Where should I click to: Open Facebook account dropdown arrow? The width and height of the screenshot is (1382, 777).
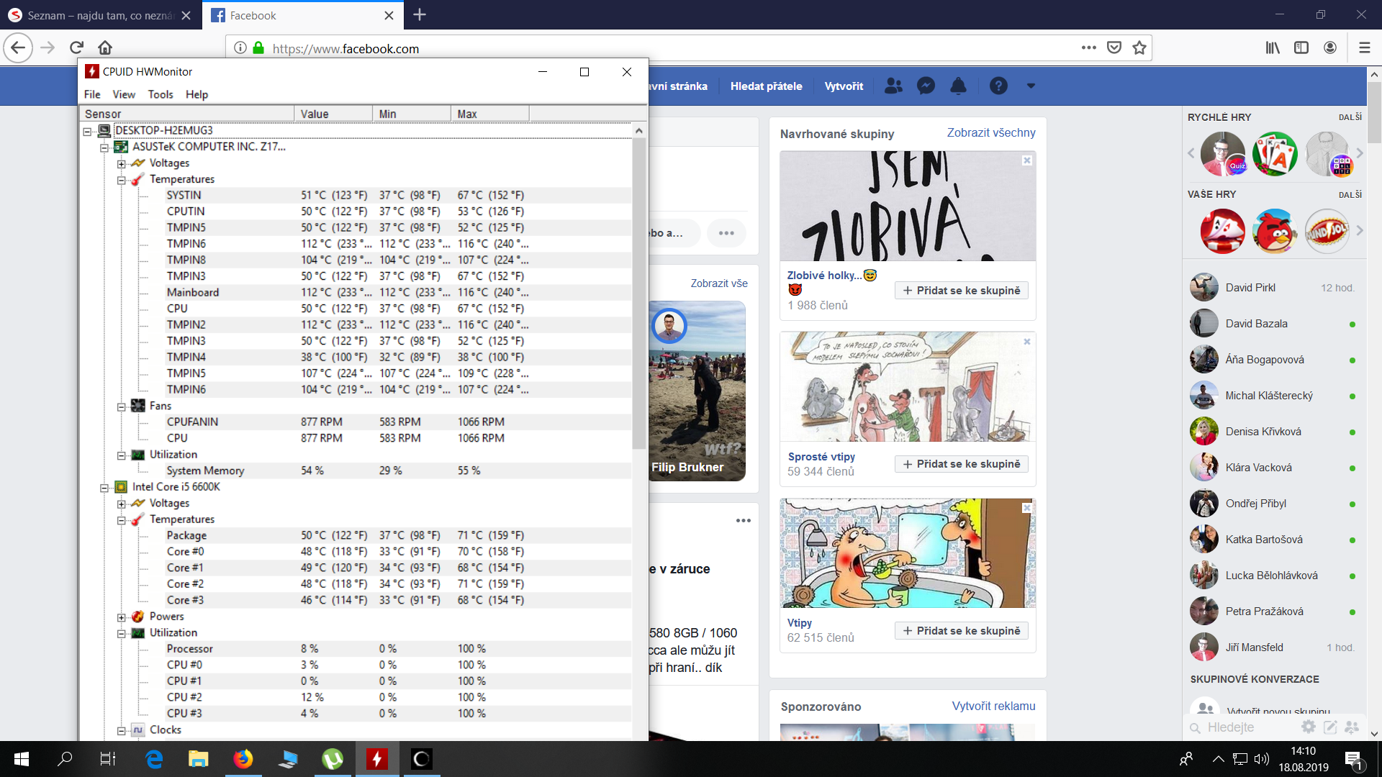pyautogui.click(x=1031, y=86)
